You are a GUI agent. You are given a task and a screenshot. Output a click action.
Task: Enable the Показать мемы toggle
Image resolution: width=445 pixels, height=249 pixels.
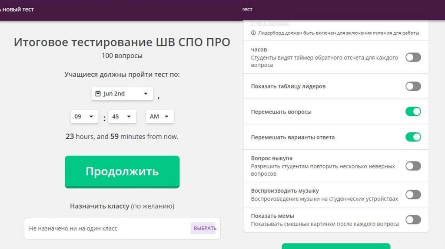click(413, 220)
